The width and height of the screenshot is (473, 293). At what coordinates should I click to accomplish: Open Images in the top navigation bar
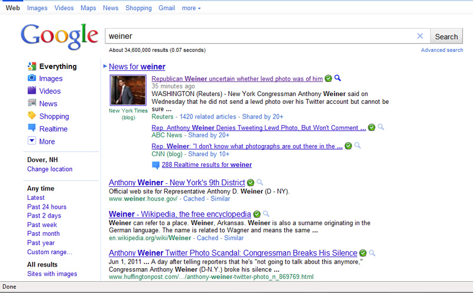point(37,8)
